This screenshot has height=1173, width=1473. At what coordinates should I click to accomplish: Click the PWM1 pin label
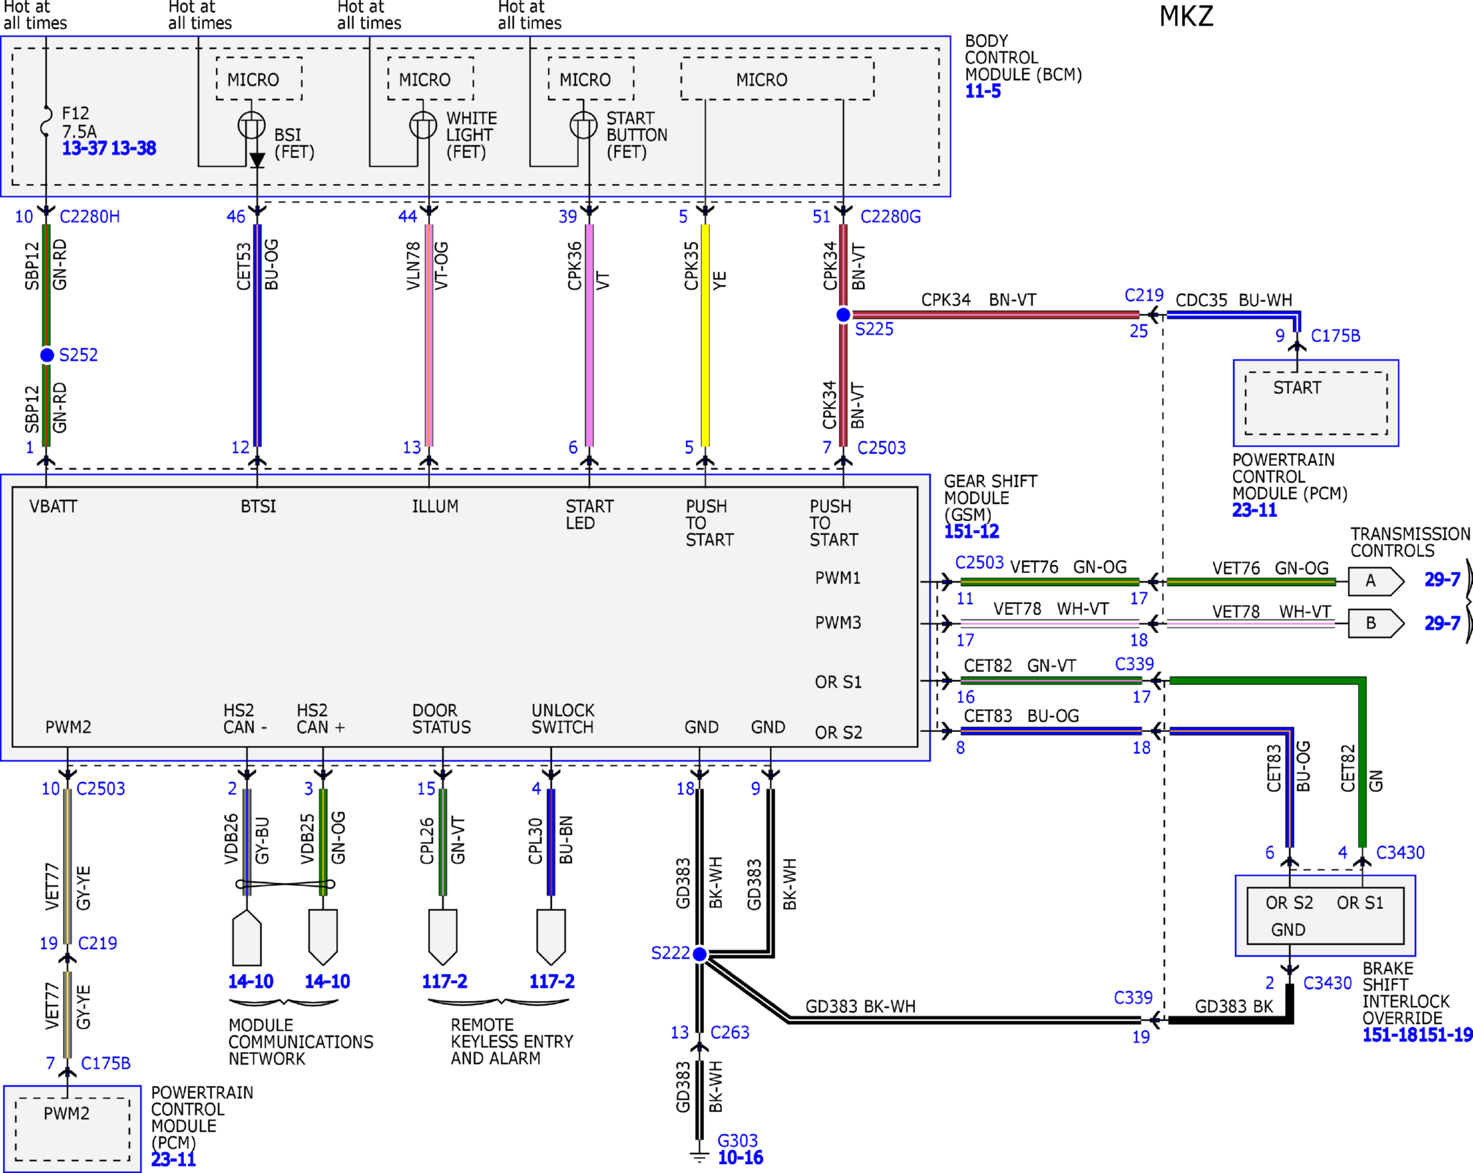838,578
